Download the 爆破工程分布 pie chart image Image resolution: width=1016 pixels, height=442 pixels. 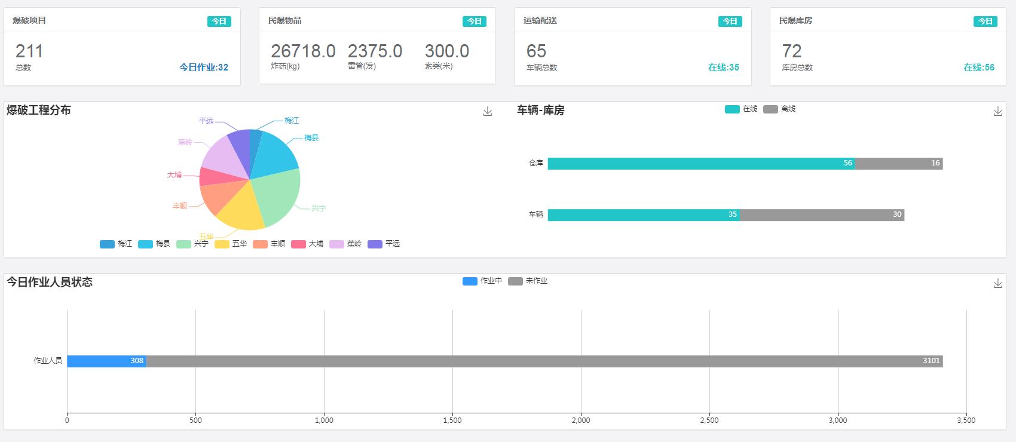488,112
